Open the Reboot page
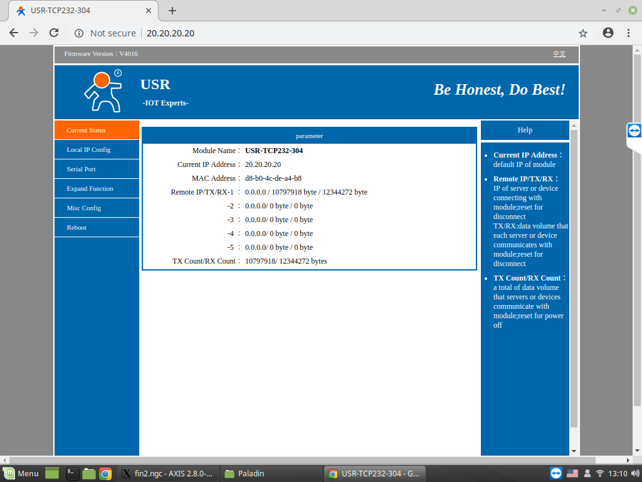642x482 pixels. [97, 227]
